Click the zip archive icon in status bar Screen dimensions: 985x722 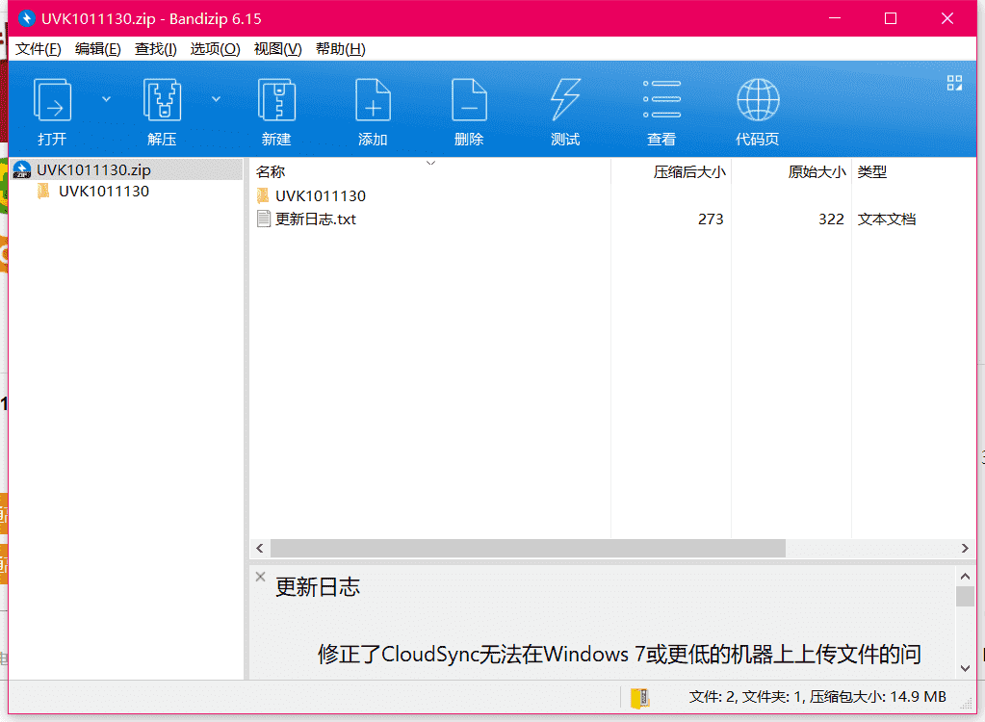point(640,698)
